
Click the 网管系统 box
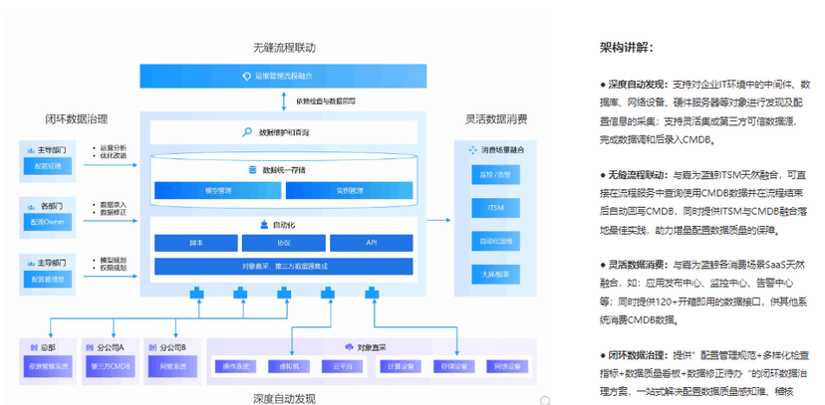click(172, 366)
